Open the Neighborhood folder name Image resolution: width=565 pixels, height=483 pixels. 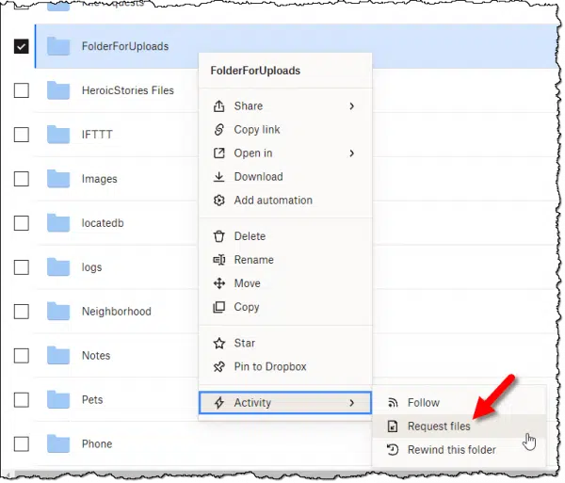coord(117,312)
